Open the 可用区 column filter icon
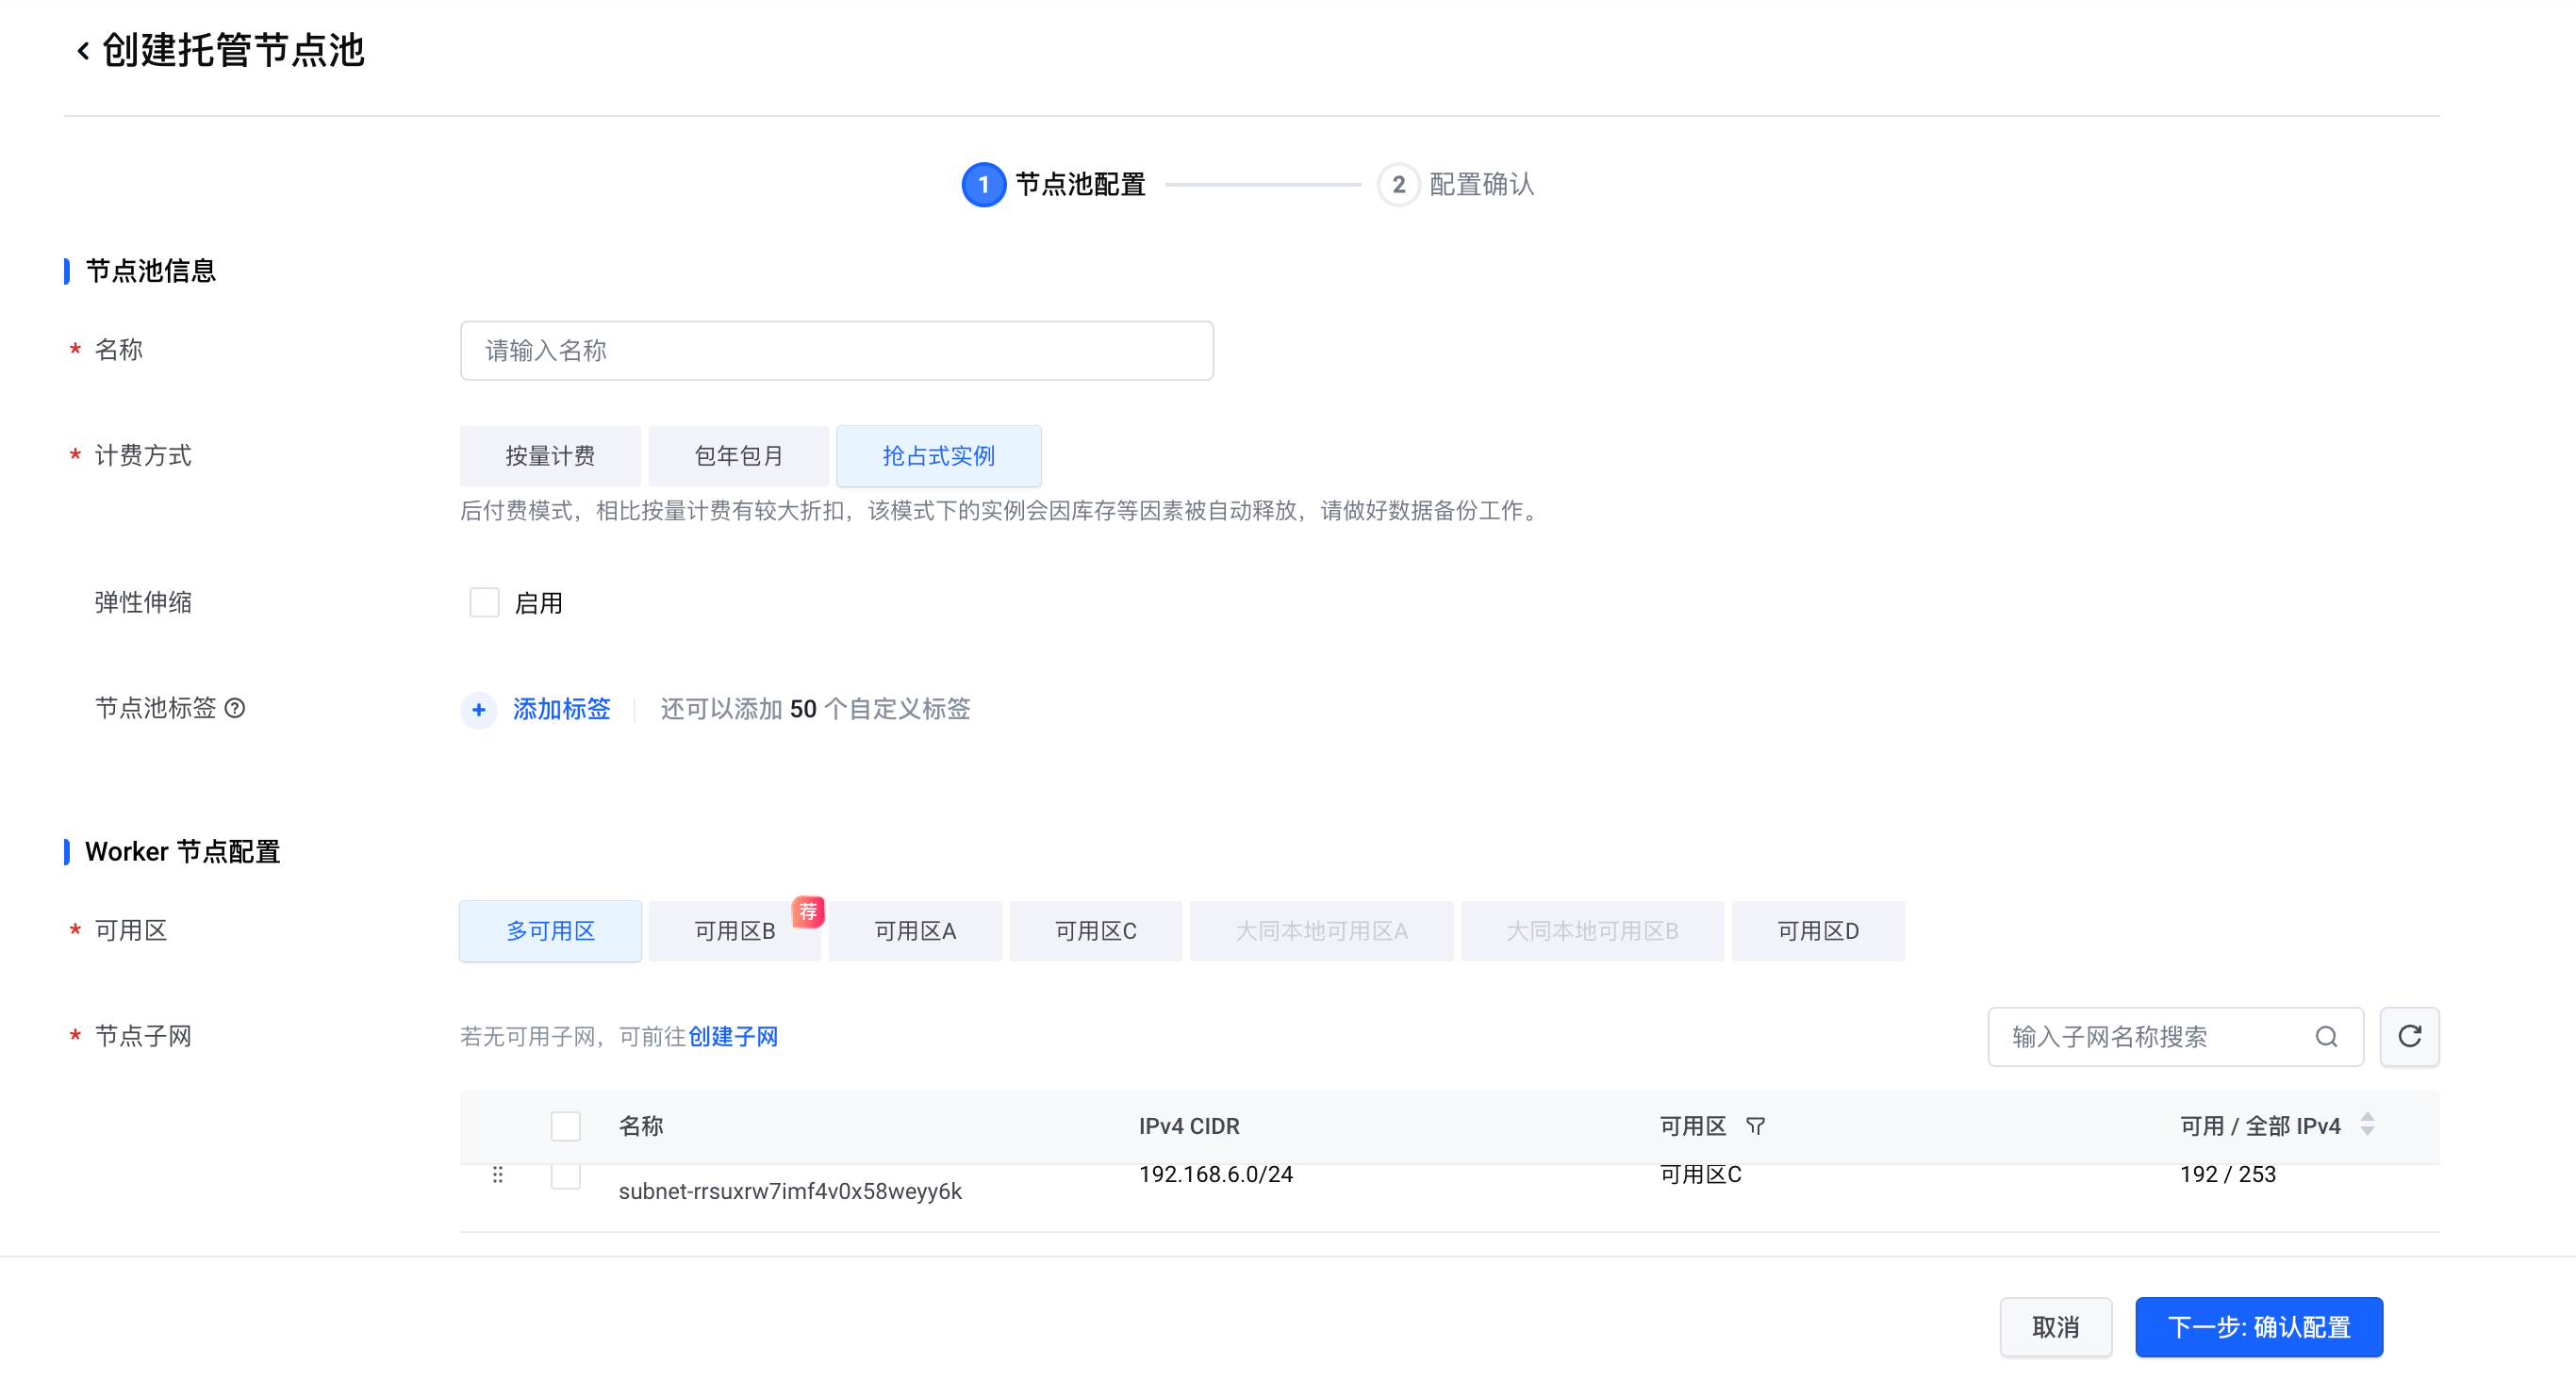This screenshot has width=2576, height=1380. pos(1755,1126)
